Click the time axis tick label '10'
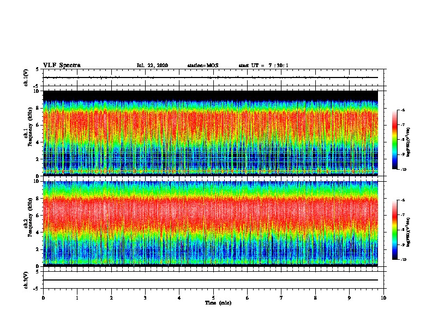Image resolution: width=432 pixels, height=334 pixels. [383, 298]
